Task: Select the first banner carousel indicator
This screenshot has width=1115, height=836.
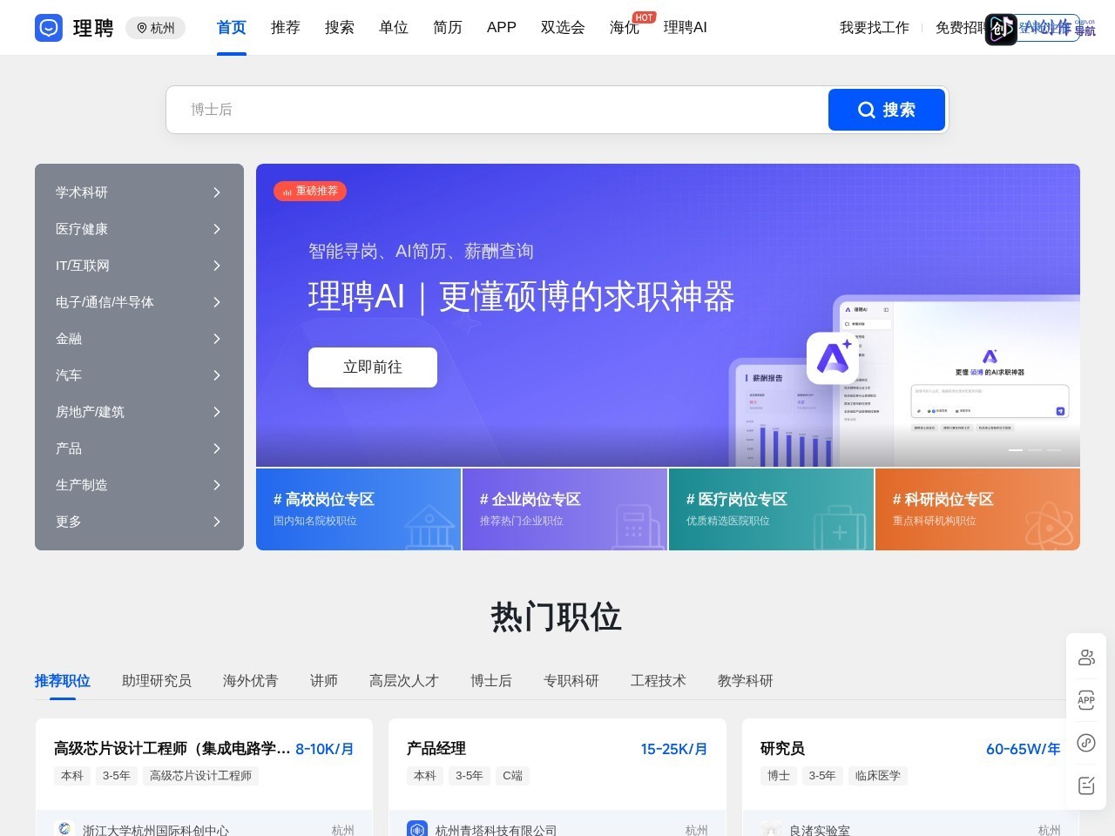Action: (1016, 450)
